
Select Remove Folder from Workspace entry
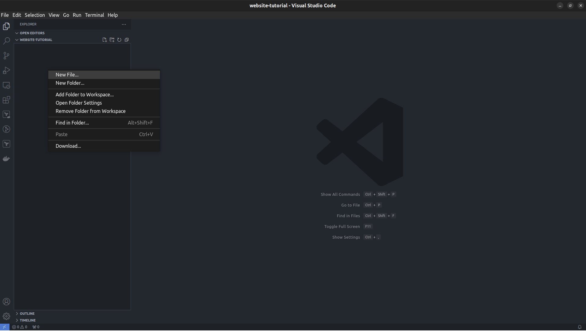click(x=104, y=111)
